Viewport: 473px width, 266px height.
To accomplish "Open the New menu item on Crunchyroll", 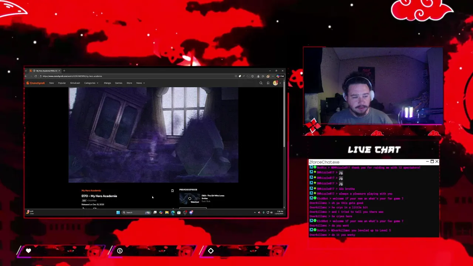I will (51, 83).
